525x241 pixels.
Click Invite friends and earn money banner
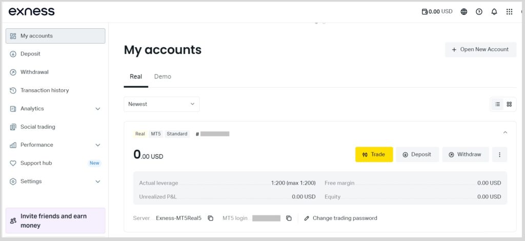click(x=55, y=220)
